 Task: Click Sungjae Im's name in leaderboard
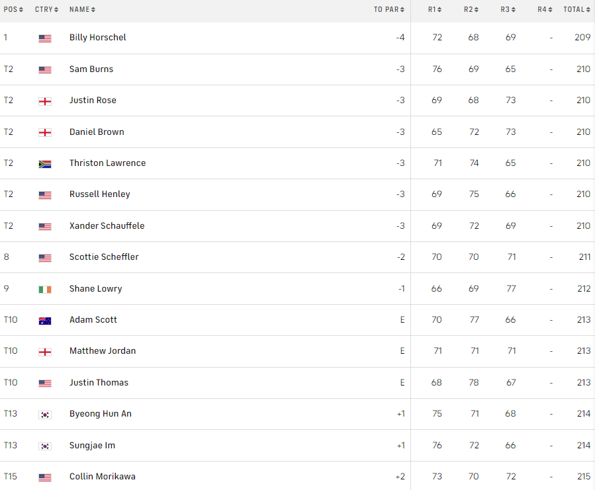(92, 446)
